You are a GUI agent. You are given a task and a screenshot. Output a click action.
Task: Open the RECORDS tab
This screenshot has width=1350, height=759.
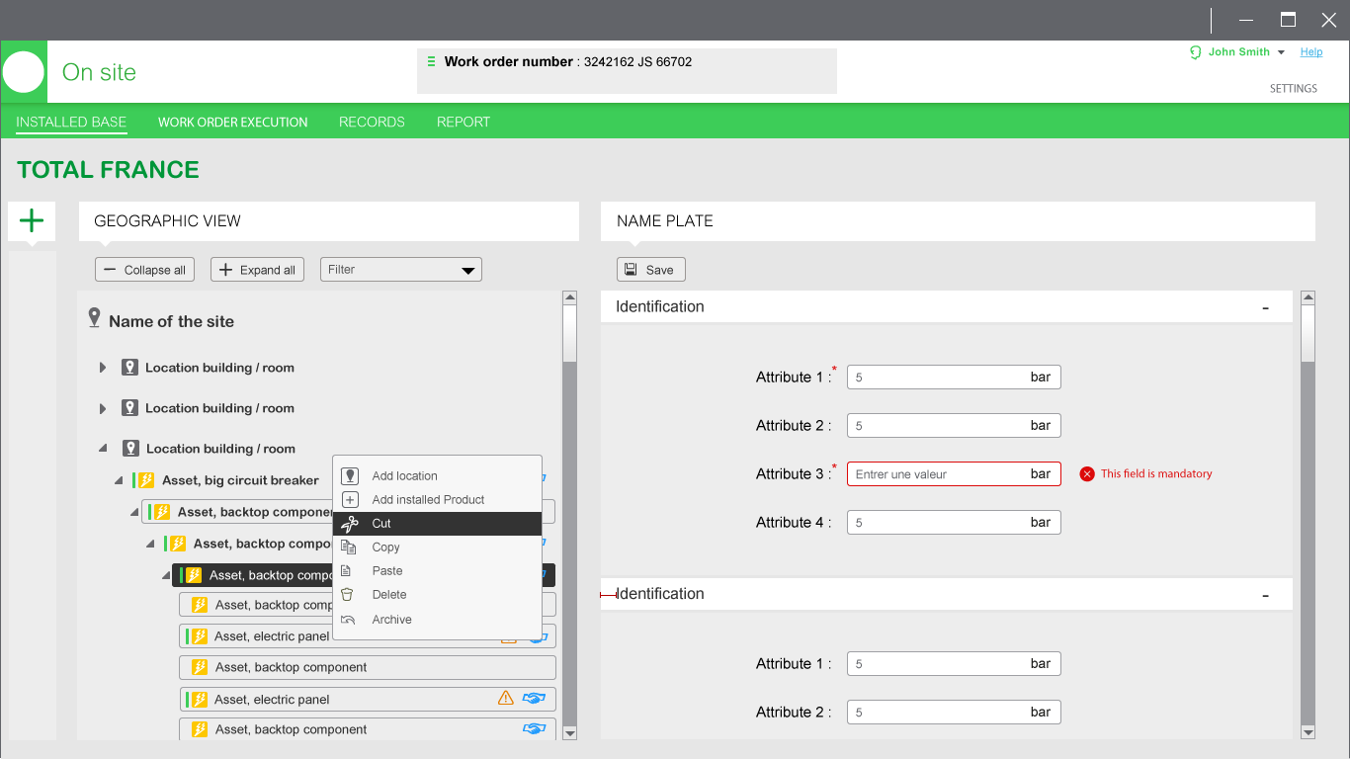[372, 123]
